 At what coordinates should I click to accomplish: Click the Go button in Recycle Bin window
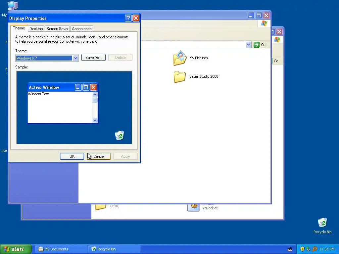click(276, 61)
